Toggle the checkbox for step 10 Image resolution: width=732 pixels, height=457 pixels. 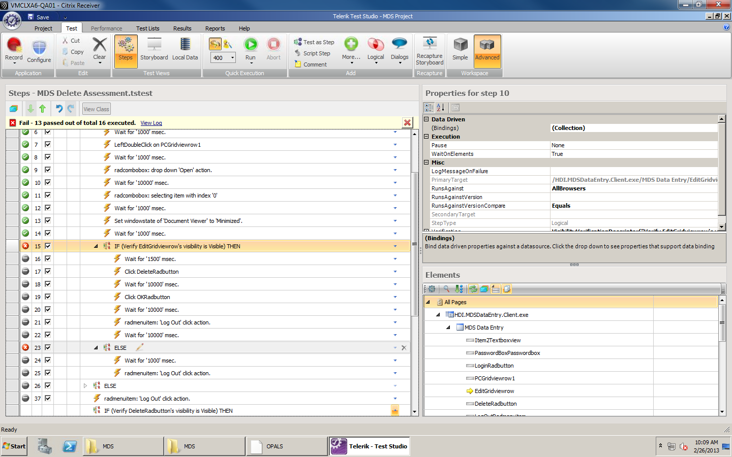pos(48,182)
